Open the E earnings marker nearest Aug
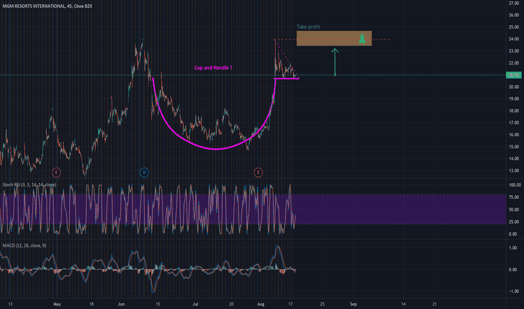The height and width of the screenshot is (309, 524). pyautogui.click(x=258, y=172)
